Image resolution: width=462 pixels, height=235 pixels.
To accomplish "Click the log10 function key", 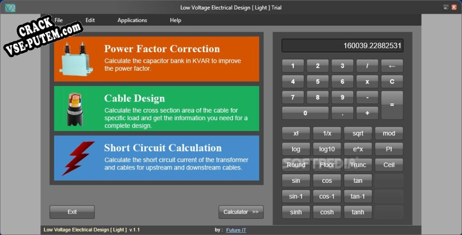I will tap(327, 149).
